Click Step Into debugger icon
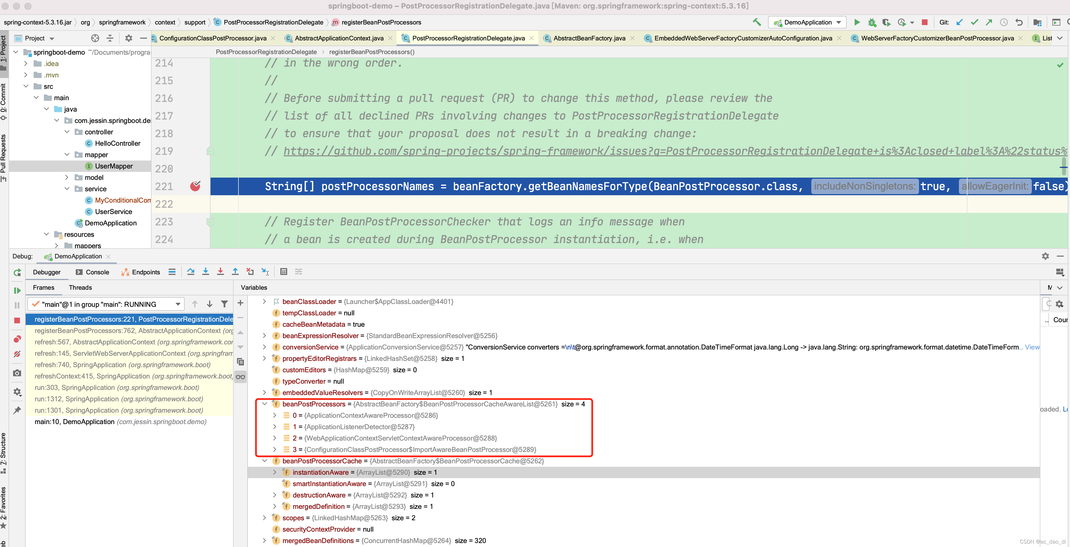The width and height of the screenshot is (1070, 547). tap(206, 272)
